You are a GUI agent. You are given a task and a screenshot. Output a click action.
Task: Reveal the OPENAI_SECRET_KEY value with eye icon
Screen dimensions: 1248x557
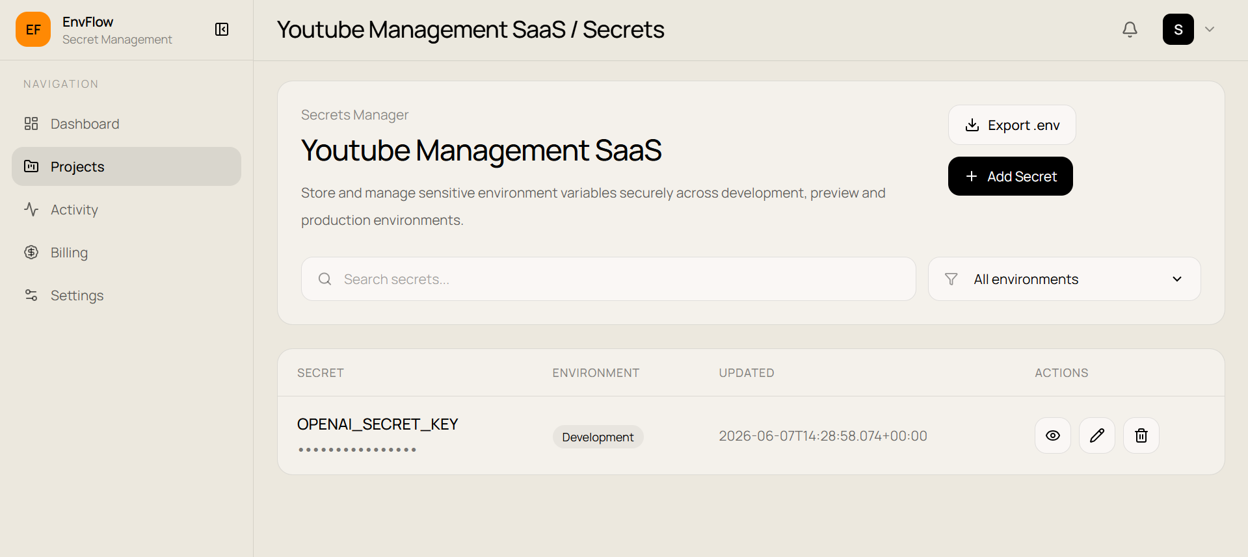(x=1052, y=435)
